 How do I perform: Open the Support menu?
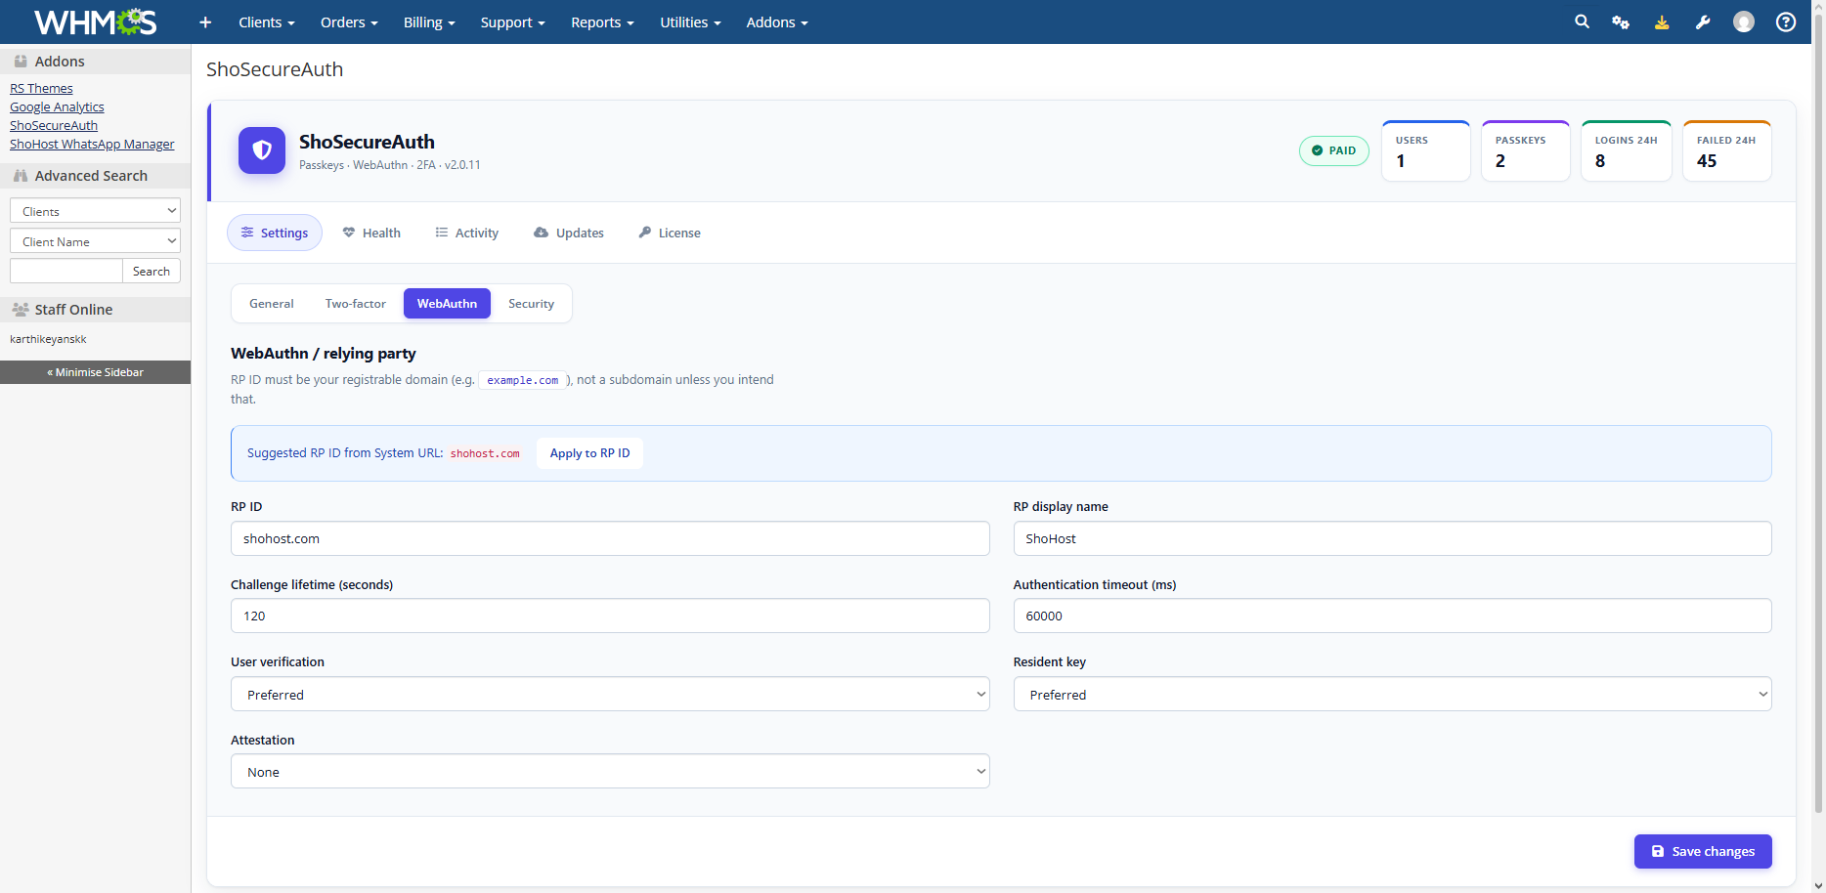click(512, 22)
